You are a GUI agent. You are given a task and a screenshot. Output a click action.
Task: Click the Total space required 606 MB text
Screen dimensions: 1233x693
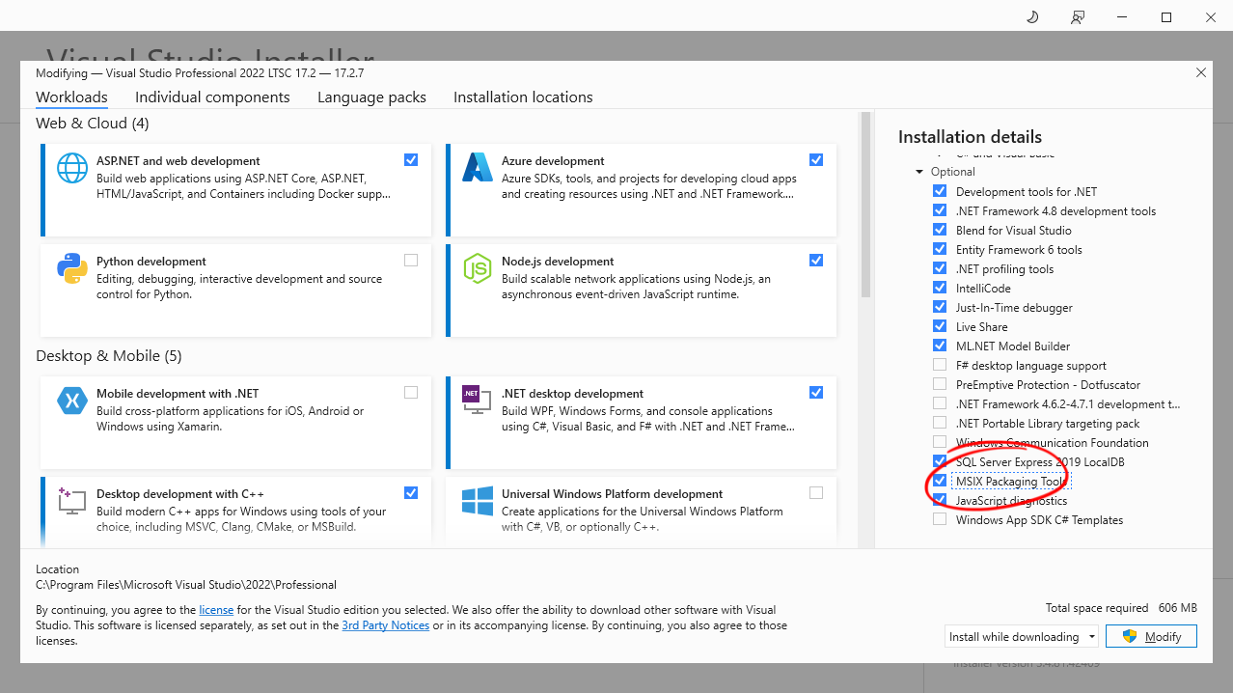(1121, 608)
